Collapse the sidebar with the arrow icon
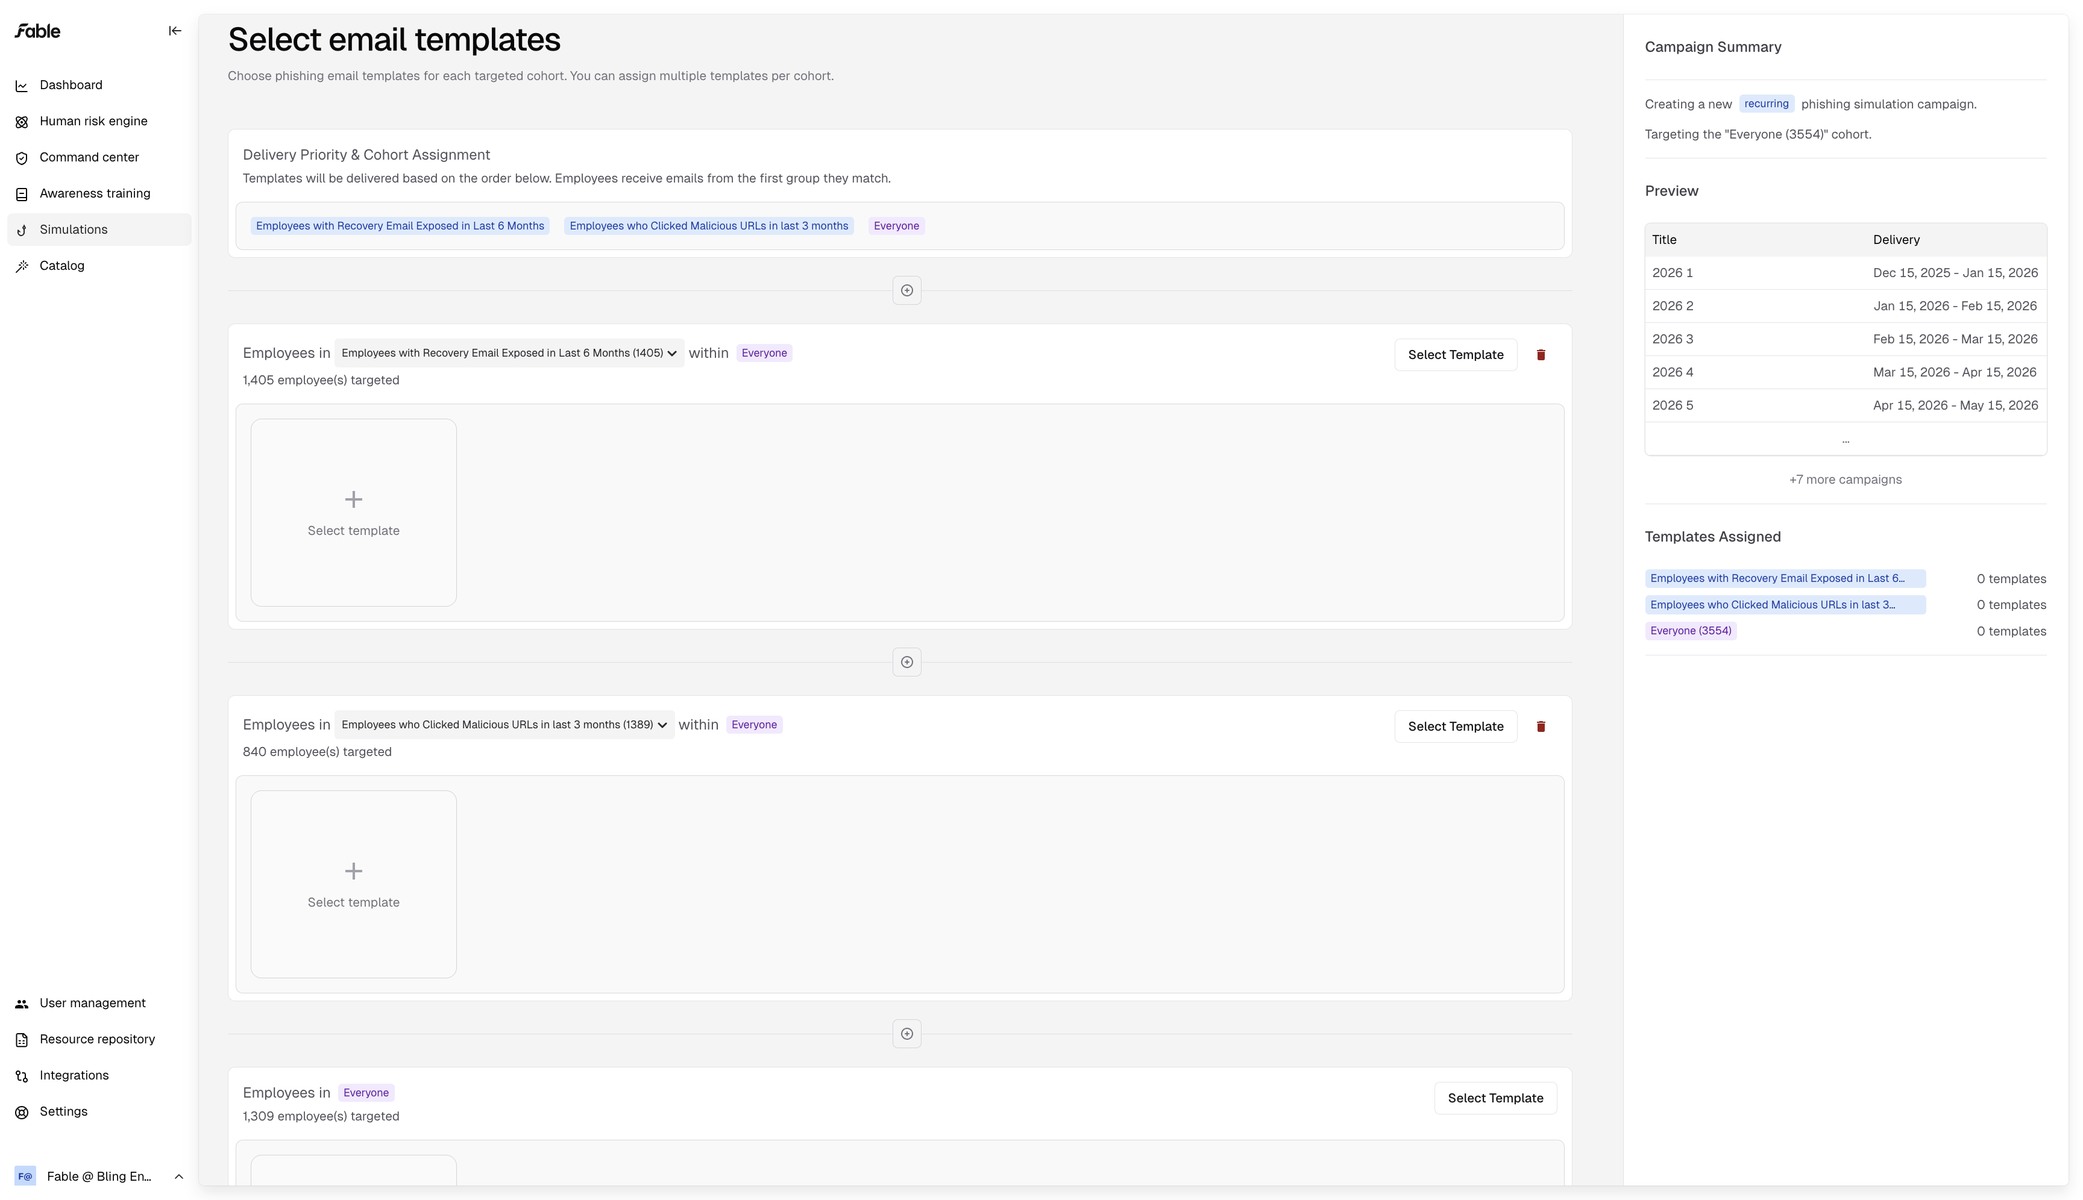This screenshot has height=1200, width=2083. pyautogui.click(x=175, y=31)
